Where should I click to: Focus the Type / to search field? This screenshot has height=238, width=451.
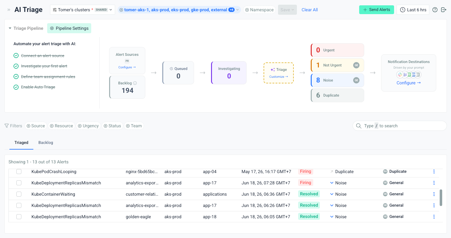pos(399,126)
